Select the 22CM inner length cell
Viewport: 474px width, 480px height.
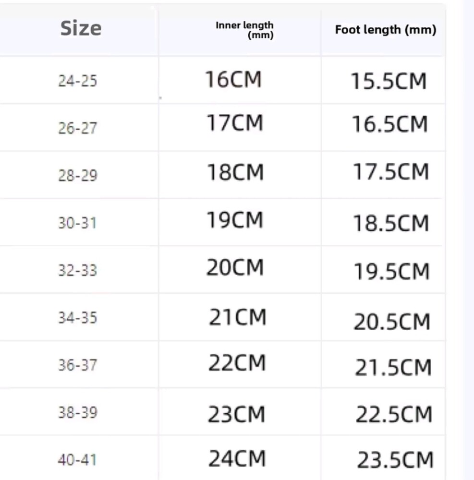pyautogui.click(x=237, y=363)
